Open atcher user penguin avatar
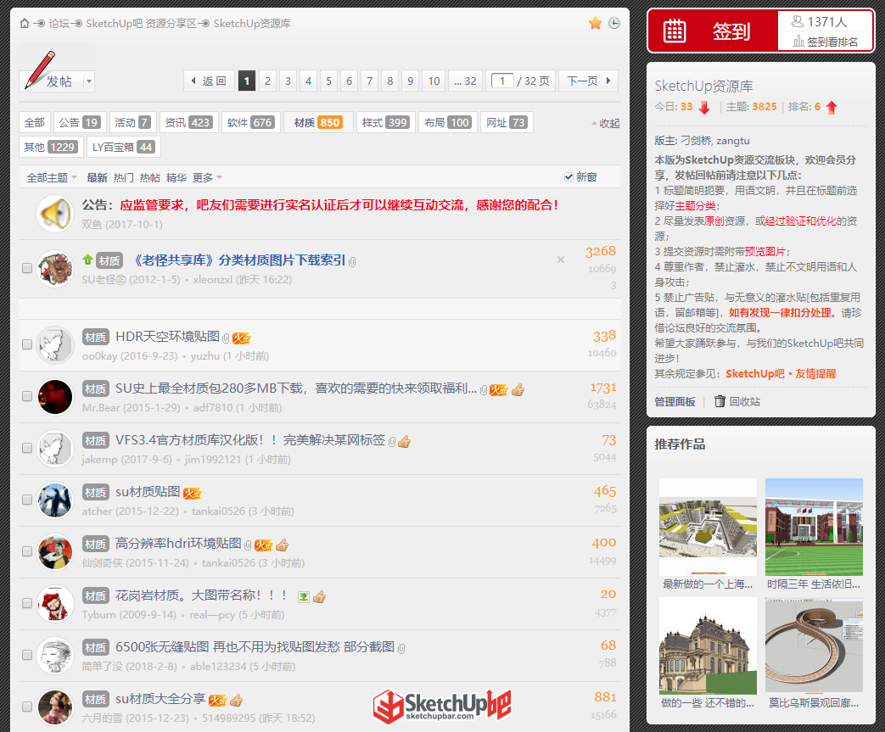This screenshot has width=885, height=732. tap(55, 500)
